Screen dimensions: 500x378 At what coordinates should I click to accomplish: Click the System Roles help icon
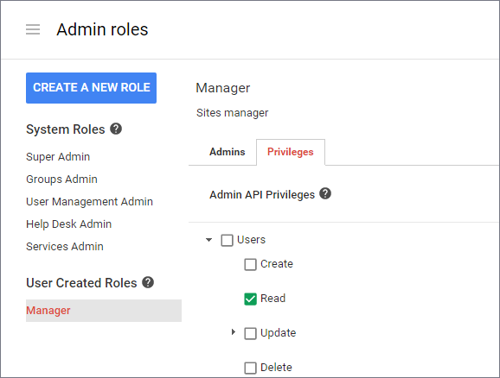click(116, 129)
